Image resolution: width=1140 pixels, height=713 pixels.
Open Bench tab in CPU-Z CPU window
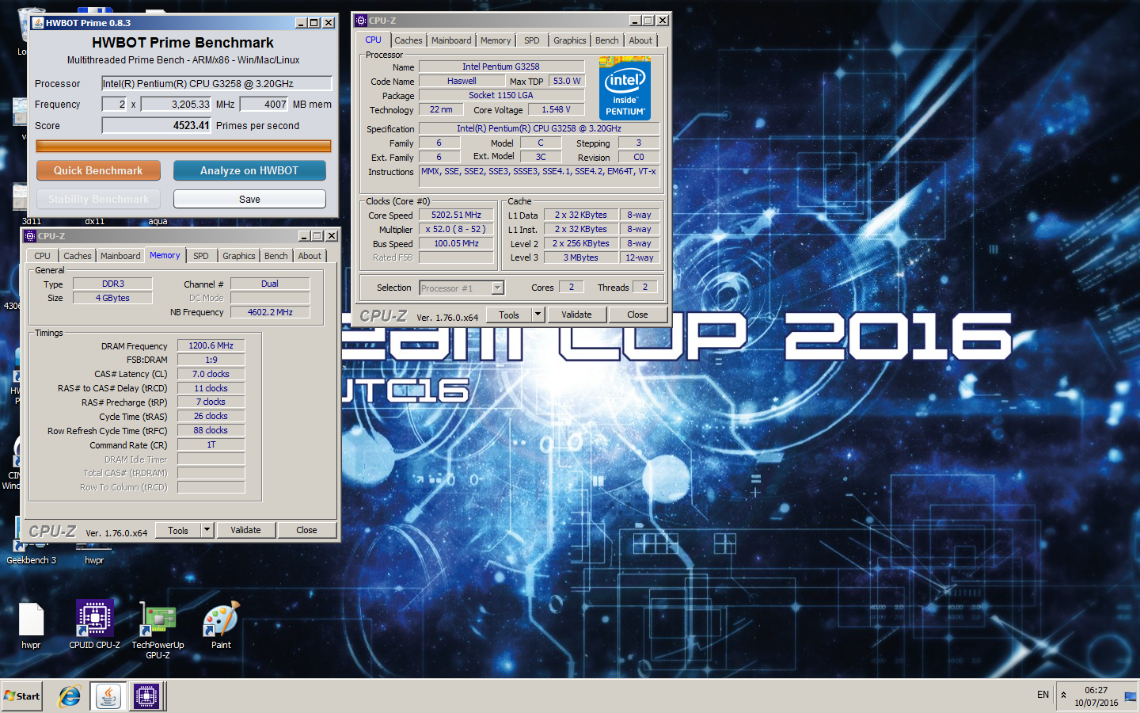607,40
